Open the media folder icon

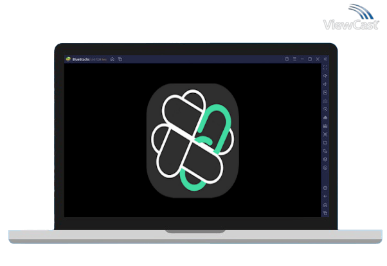coord(325,143)
